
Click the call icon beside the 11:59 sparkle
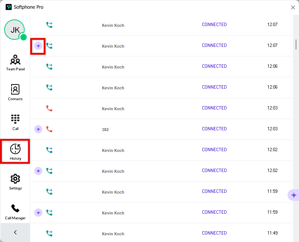point(49,213)
